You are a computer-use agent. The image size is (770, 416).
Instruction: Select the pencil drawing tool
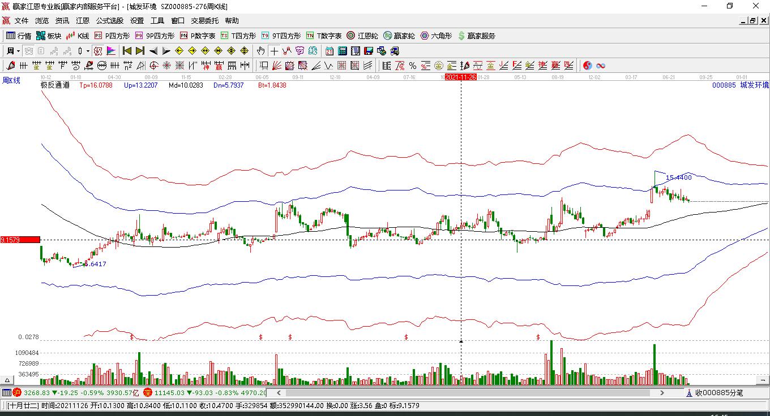pyautogui.click(x=10, y=66)
